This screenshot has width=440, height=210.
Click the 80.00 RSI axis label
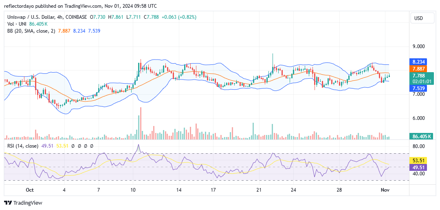[x=419, y=146]
